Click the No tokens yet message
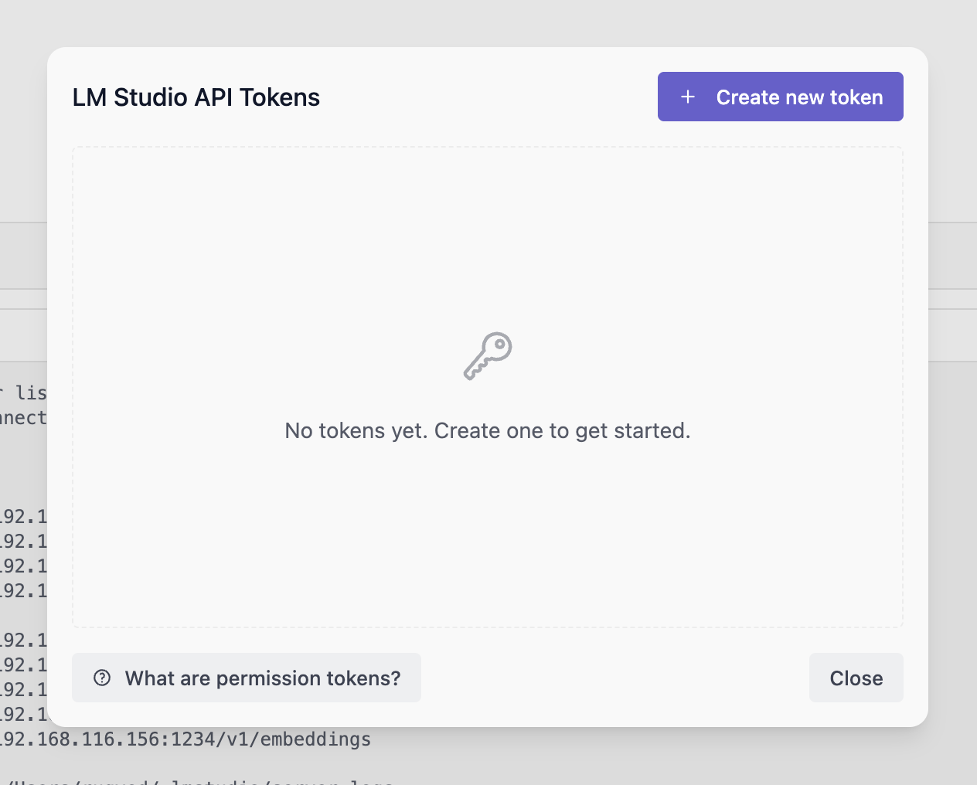Image resolution: width=977 pixels, height=785 pixels. 487,430
